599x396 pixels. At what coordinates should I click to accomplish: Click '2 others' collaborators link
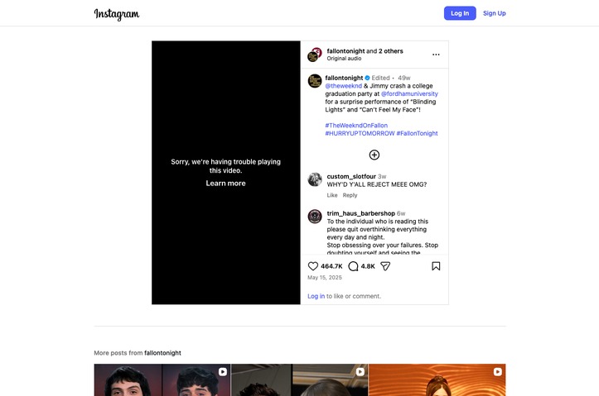pyautogui.click(x=391, y=51)
